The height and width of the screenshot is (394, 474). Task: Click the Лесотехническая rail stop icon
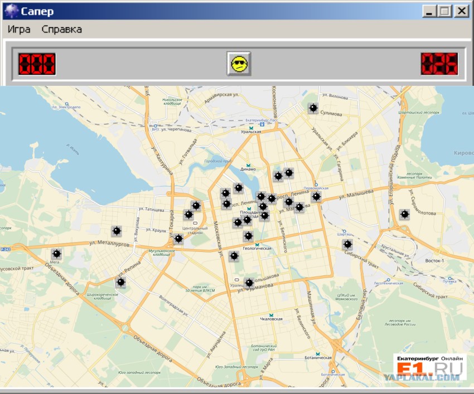click(x=389, y=280)
